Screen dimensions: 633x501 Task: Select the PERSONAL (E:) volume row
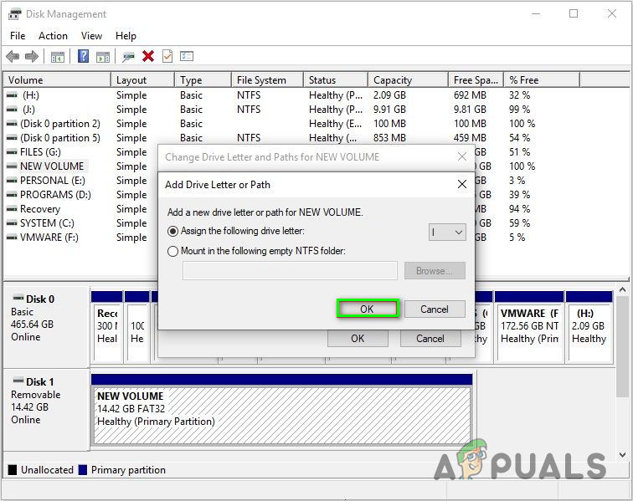click(53, 181)
